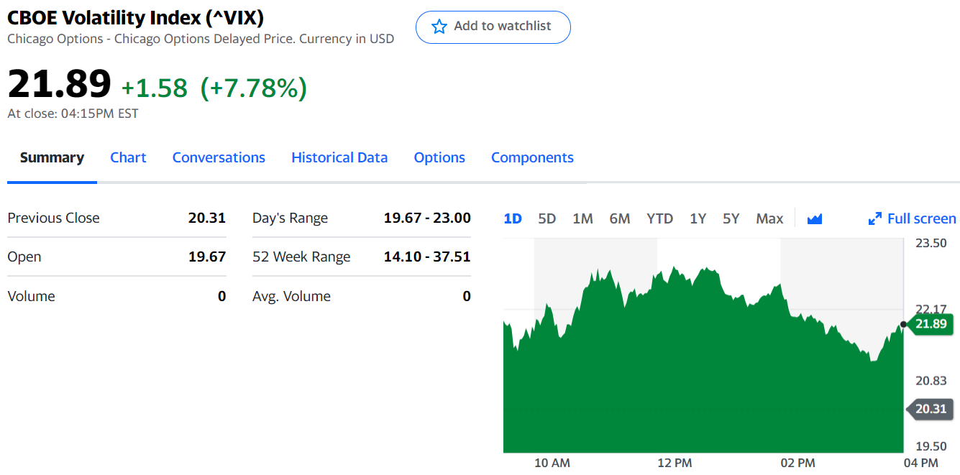Set the chart range to 1Y
Image resolution: width=960 pixels, height=475 pixels.
(x=698, y=218)
